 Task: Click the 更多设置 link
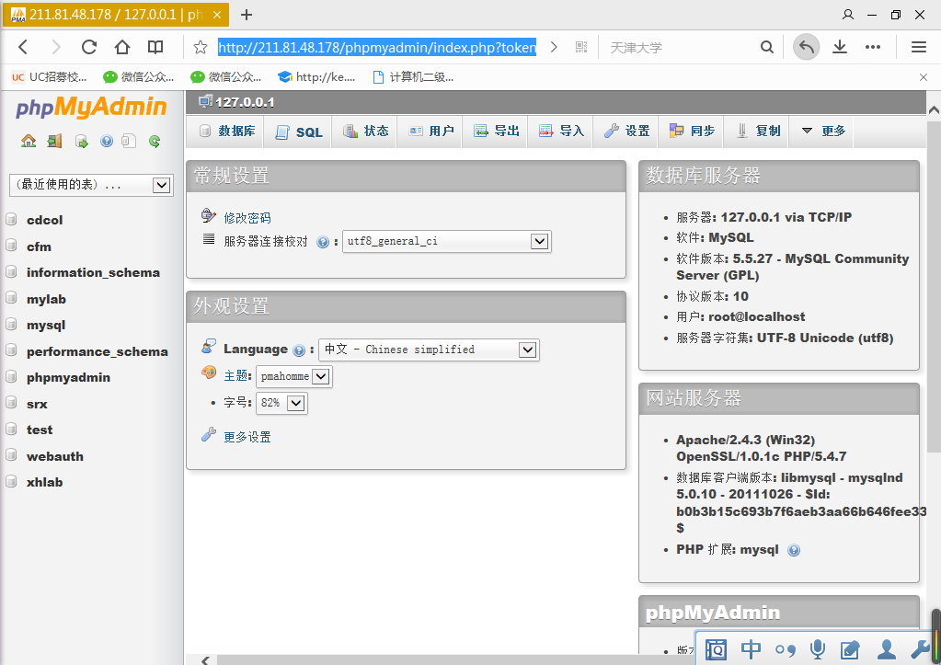247,437
